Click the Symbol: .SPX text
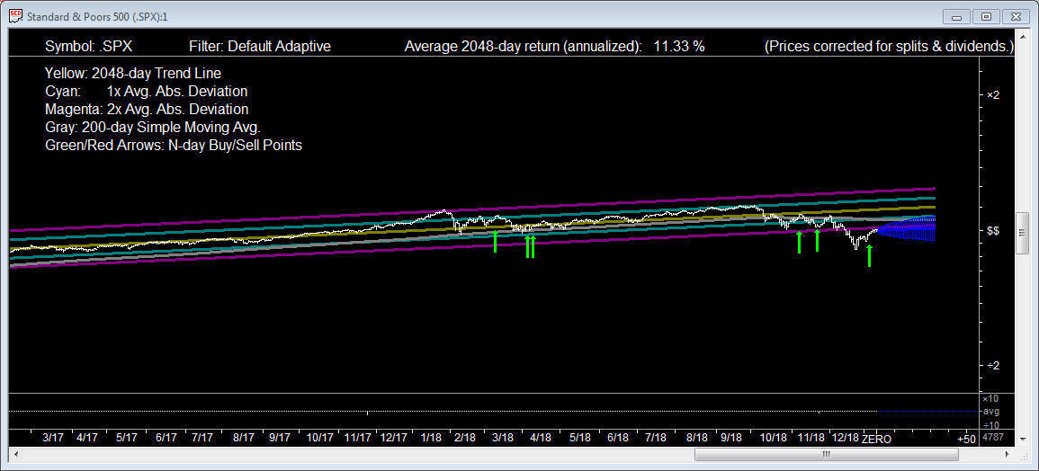1039x471 pixels. pyautogui.click(x=89, y=47)
